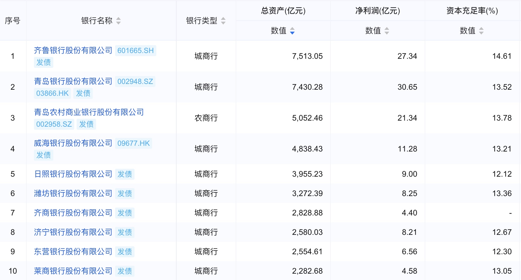Open 日照银行股份有限公司 link
This screenshot has height=280, width=521.
coord(73,174)
